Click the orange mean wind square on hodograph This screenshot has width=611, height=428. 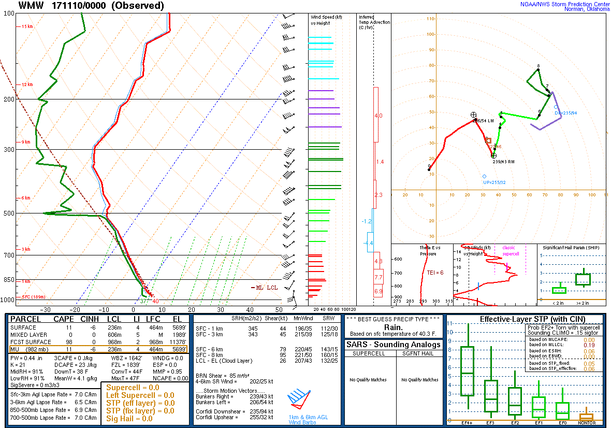(488, 140)
